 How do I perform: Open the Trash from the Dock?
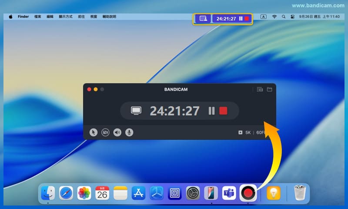click(x=300, y=193)
